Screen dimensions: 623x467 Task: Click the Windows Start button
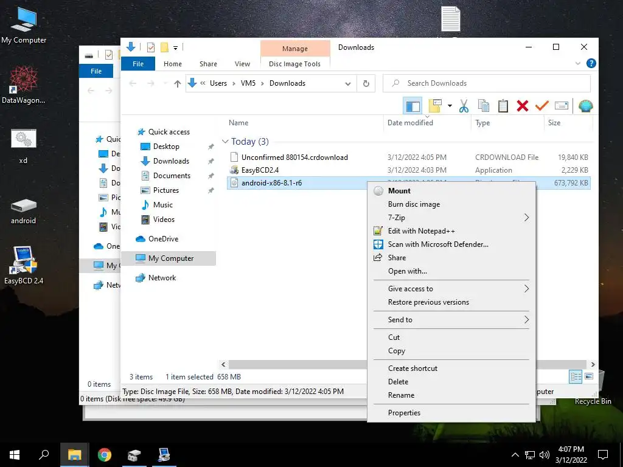click(15, 455)
